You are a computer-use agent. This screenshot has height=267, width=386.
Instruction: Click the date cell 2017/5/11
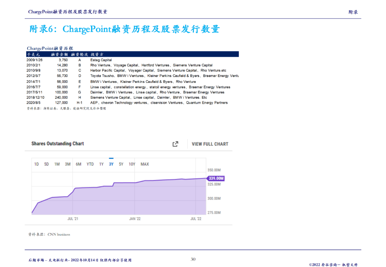coord(34,92)
